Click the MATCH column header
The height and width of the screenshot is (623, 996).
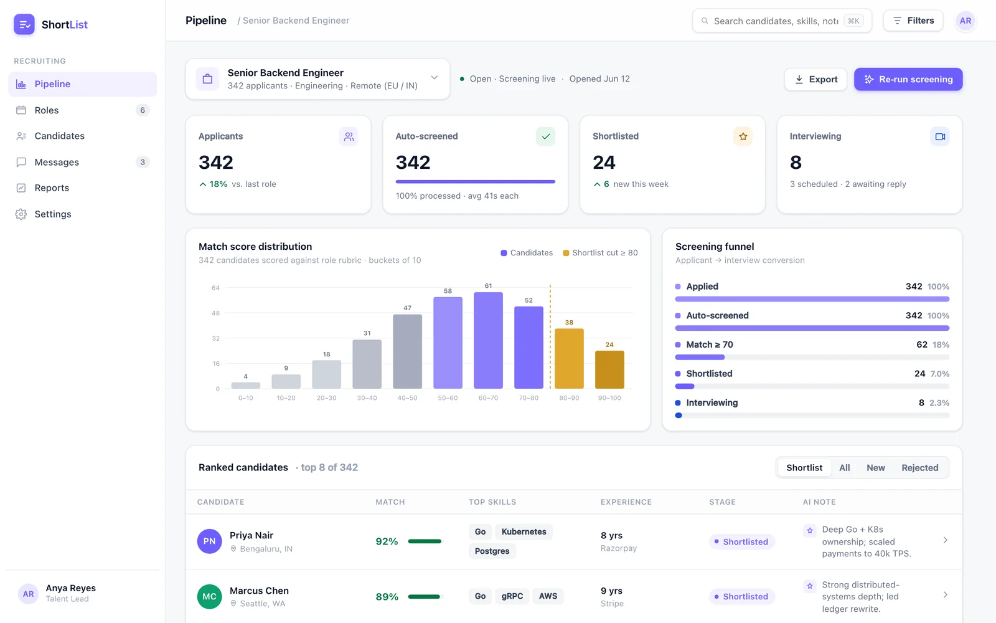coord(390,502)
